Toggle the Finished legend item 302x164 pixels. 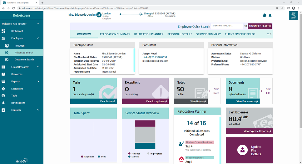134,154
